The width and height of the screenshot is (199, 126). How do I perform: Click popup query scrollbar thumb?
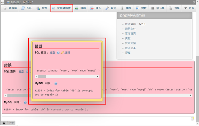(42, 76)
